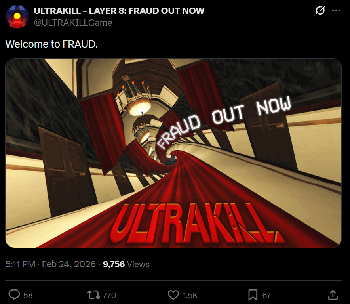Viewport: 350px width, 304px height.
Task: Open the @ULTRAKILLGame handle link
Action: (x=73, y=23)
